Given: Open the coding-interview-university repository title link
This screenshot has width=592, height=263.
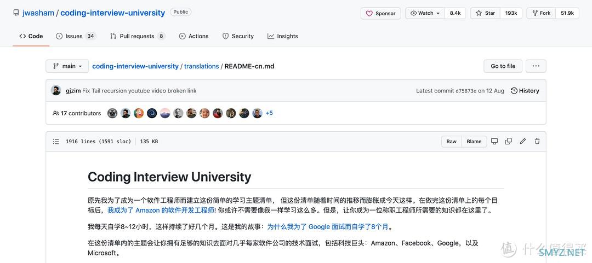Looking at the screenshot, I should point(112,13).
